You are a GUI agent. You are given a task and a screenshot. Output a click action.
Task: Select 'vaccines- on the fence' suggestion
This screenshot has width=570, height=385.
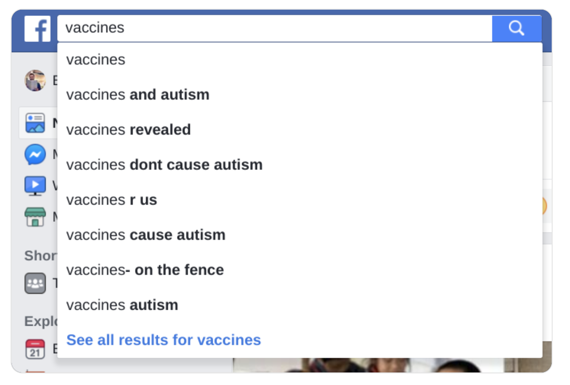click(x=145, y=270)
